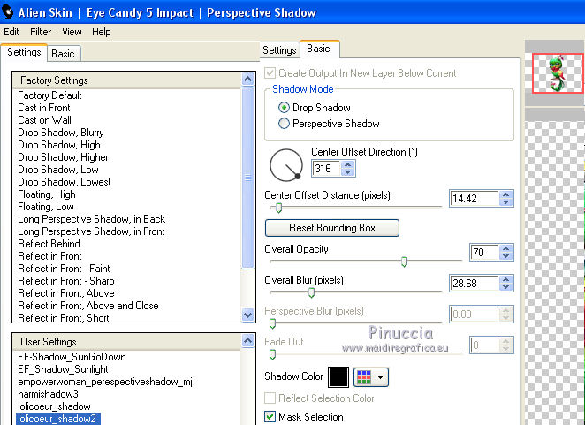The image size is (585, 425).
Task: Select jolicoeur_shadow user setting
Action: tap(54, 406)
